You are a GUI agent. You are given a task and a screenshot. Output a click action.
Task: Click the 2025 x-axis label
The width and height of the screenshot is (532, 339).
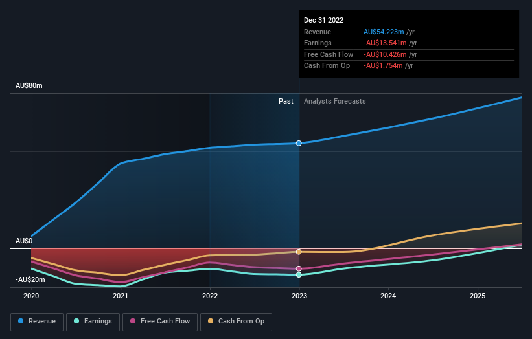478,296
